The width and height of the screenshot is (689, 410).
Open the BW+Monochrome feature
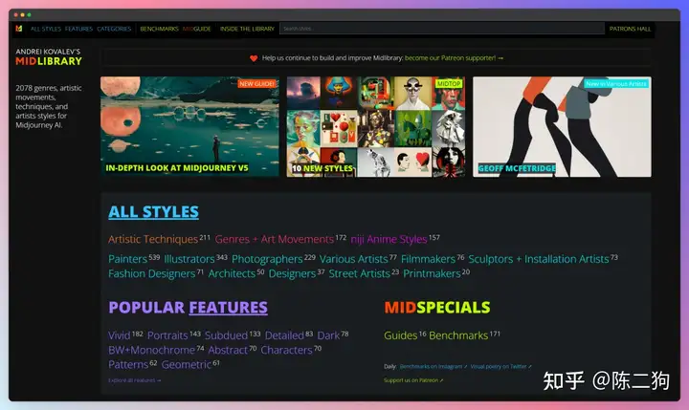pyautogui.click(x=151, y=350)
